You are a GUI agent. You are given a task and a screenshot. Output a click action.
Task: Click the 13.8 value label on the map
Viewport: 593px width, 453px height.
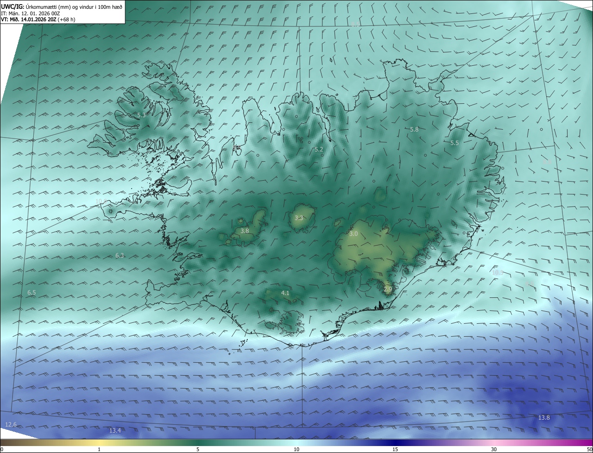tap(544, 418)
